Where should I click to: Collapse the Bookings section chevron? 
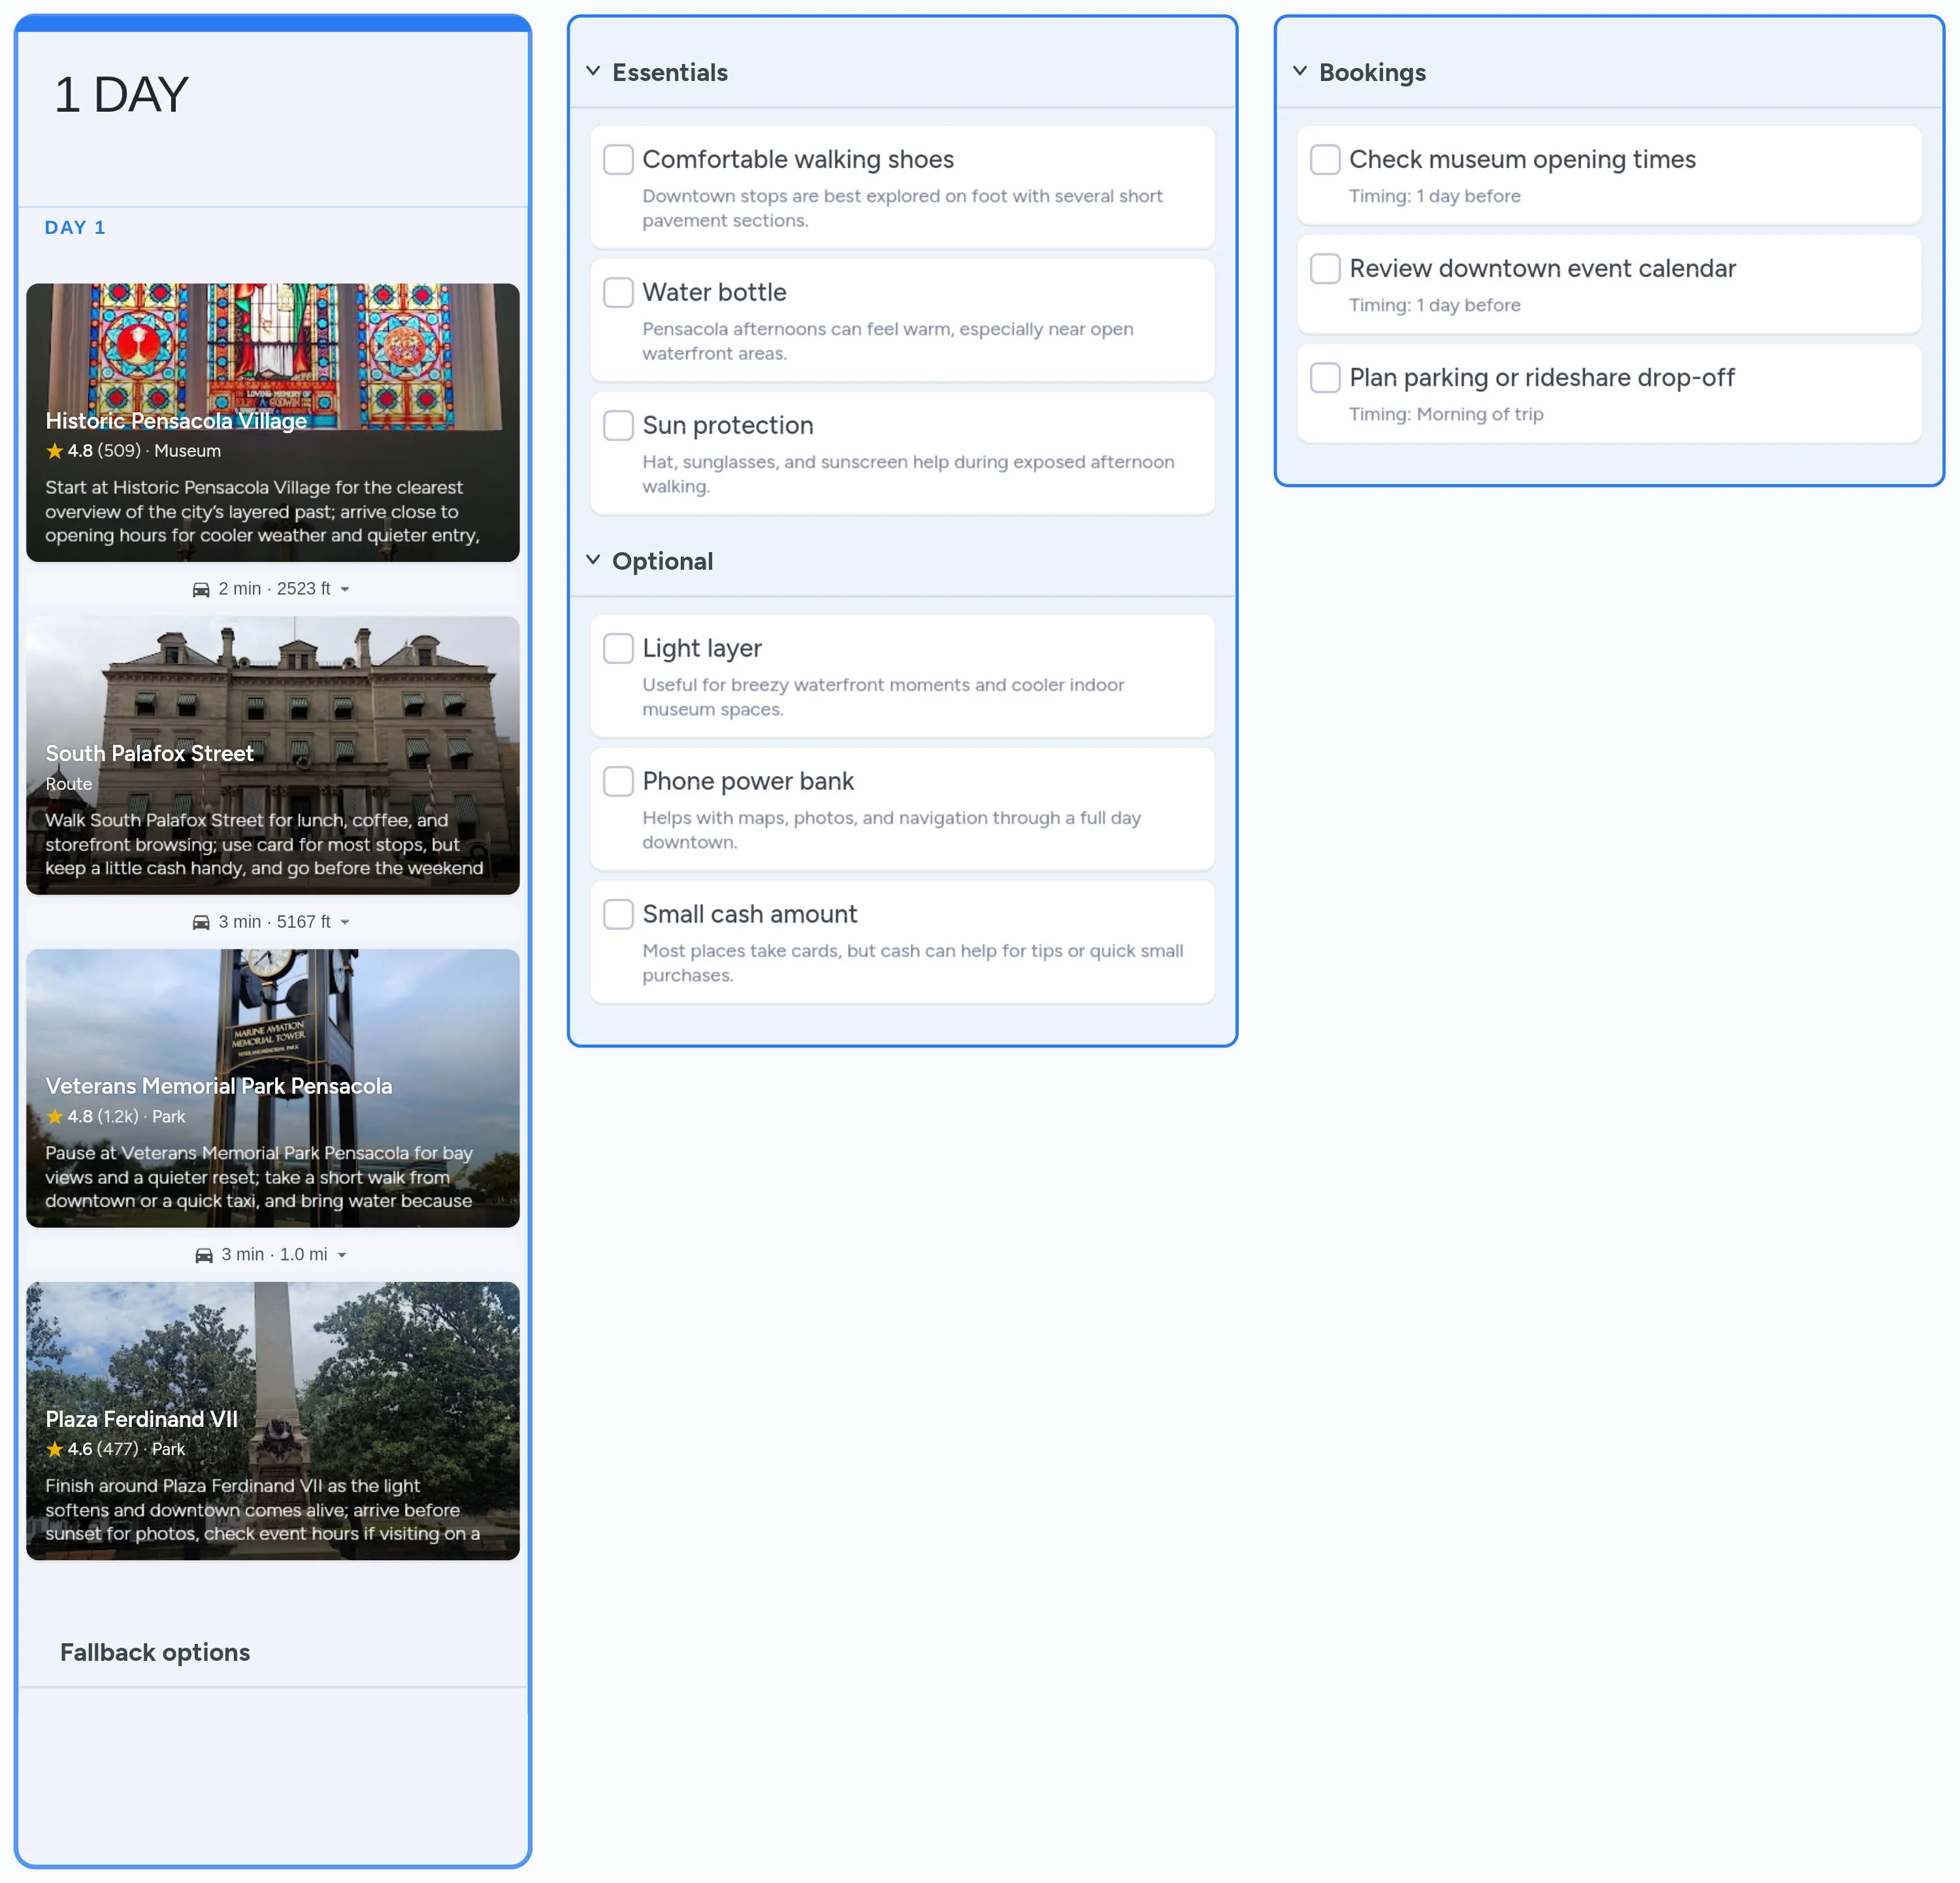click(x=1300, y=71)
